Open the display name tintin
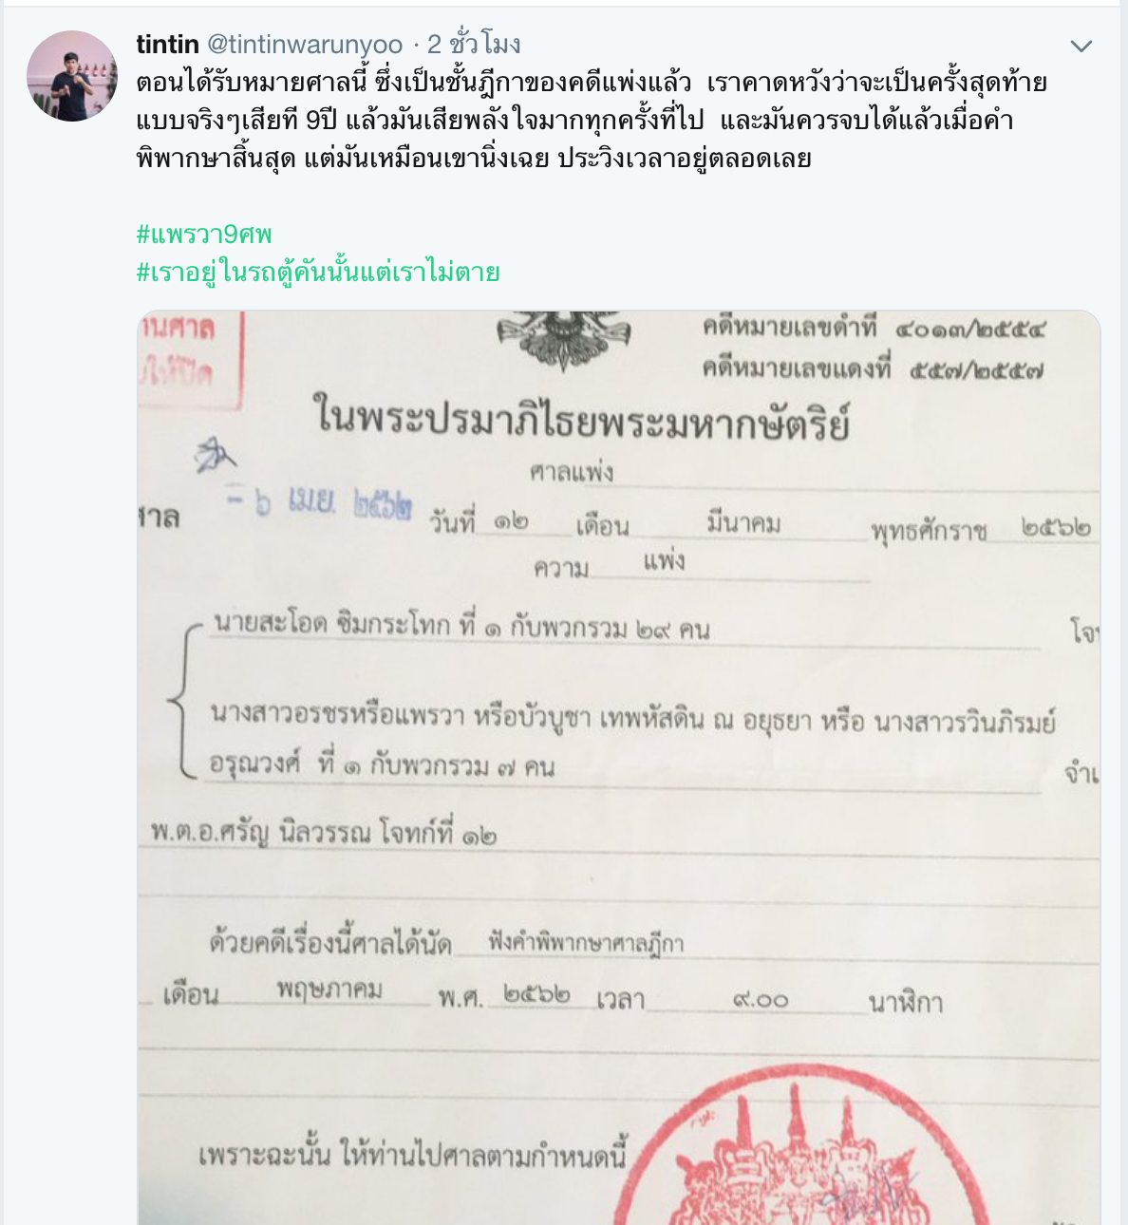The height and width of the screenshot is (1225, 1128). (168, 44)
